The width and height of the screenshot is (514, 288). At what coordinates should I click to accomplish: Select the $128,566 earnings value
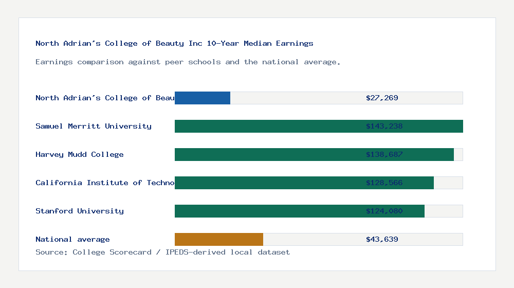[384, 183]
